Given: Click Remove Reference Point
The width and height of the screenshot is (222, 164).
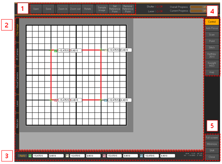Looking at the screenshot, I should [128, 9].
